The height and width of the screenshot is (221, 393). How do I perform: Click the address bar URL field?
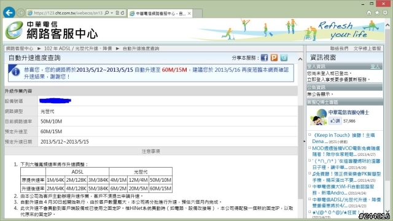68,13
